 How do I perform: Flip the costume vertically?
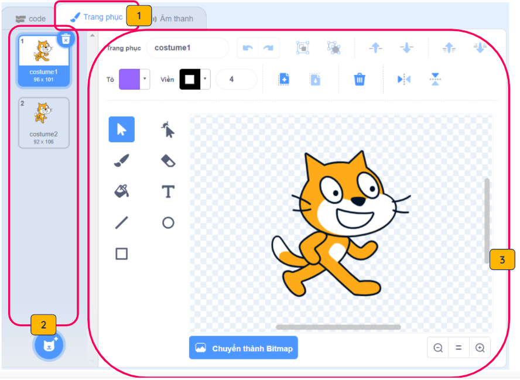click(435, 79)
